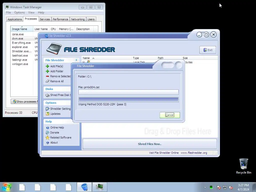
Task: Switch to the Services tab
Action: tap(45, 19)
